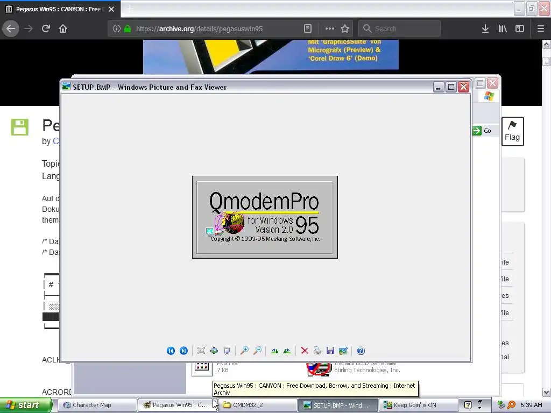Select Best Fit view icon
The height and width of the screenshot is (413, 551).
coord(201,351)
